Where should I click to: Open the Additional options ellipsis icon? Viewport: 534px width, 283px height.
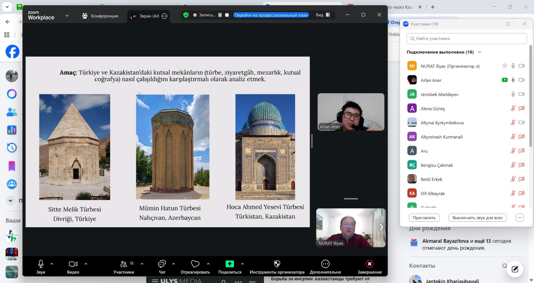pyautogui.click(x=325, y=264)
